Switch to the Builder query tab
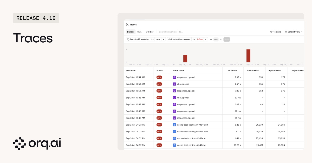Screen dimensions: 312x163 tap(131, 32)
